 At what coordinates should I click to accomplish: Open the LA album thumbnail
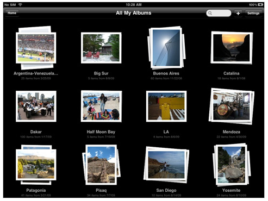coord(166,106)
